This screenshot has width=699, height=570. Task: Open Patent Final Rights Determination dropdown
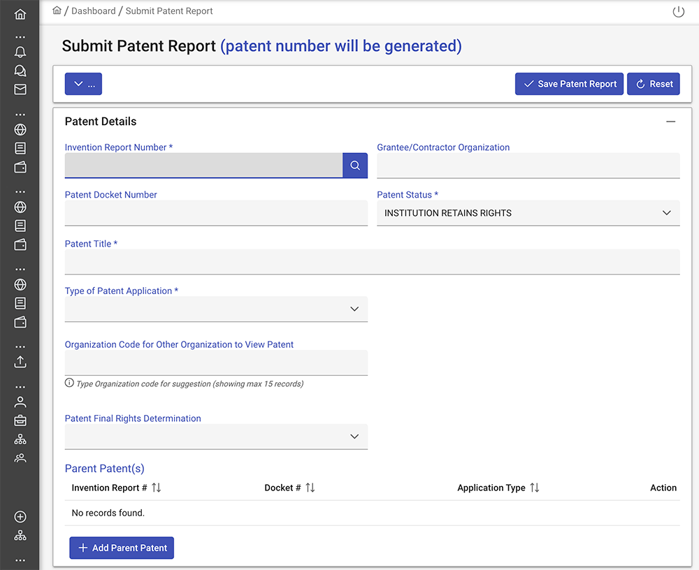coord(216,437)
